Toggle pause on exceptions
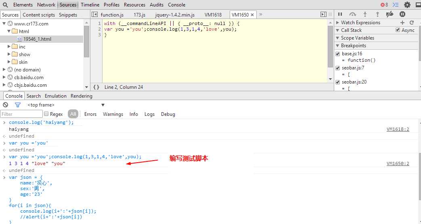The height and width of the screenshot is (224, 421). pos(402,14)
